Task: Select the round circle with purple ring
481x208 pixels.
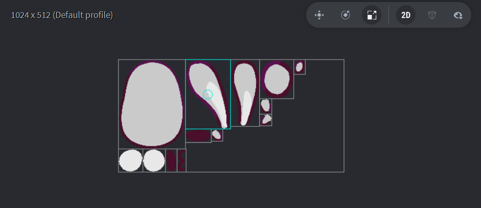Action: (x=277, y=79)
